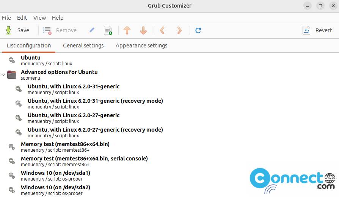The width and height of the screenshot is (339, 198).
Task: Collapse the Advanced options for Ubuntu submenu
Action: 3,75
